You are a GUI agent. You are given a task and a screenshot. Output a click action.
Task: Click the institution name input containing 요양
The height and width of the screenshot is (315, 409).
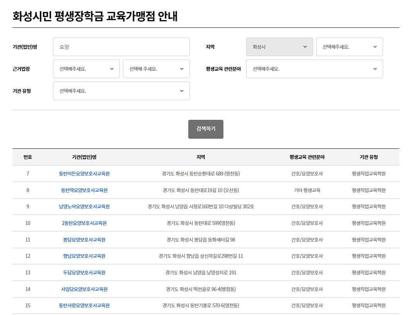[x=121, y=47]
